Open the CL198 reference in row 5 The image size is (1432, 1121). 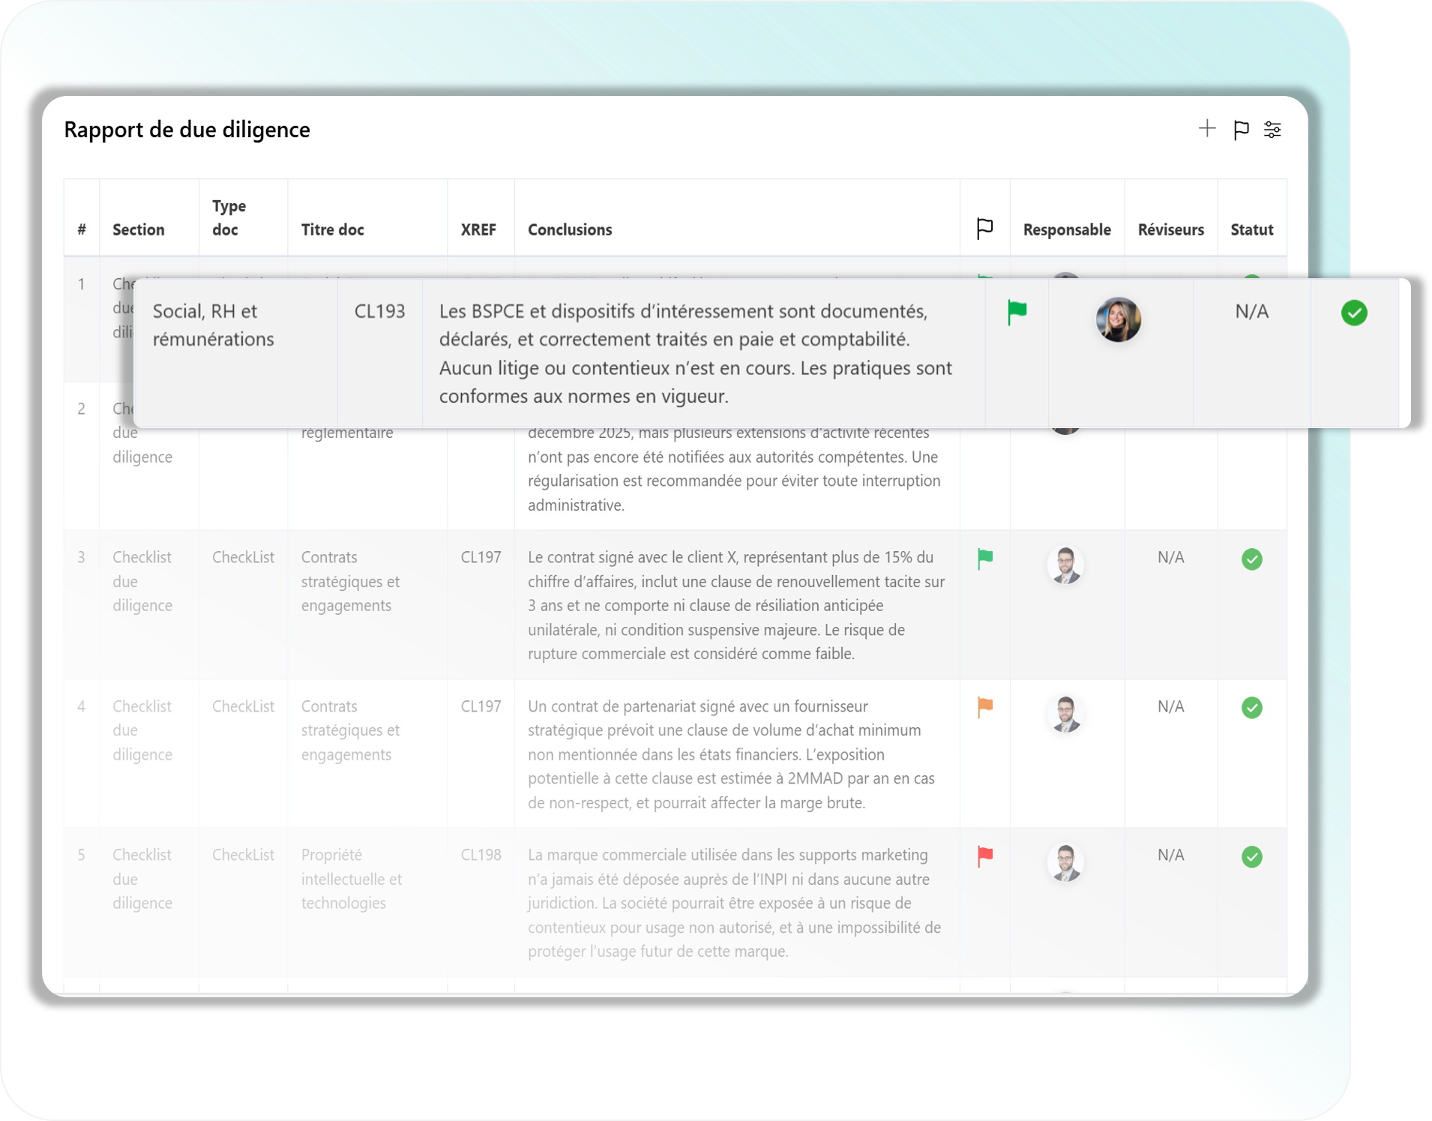click(x=481, y=855)
